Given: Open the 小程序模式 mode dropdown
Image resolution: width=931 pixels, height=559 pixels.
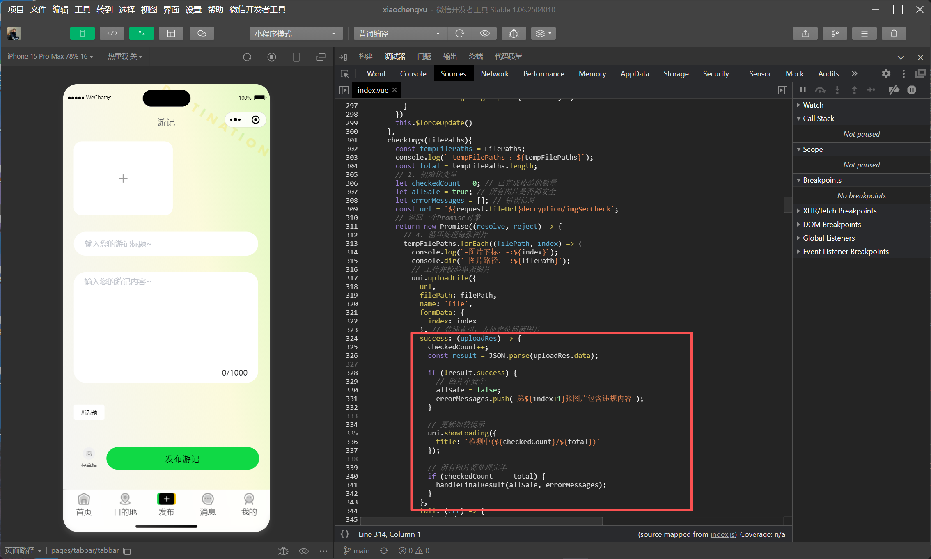Looking at the screenshot, I should pyautogui.click(x=296, y=33).
